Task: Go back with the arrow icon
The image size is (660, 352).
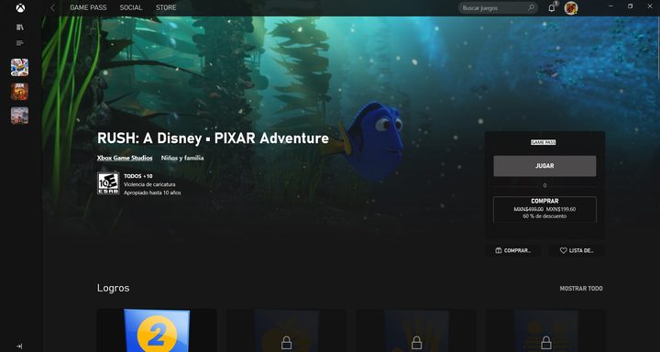Action: pyautogui.click(x=52, y=7)
